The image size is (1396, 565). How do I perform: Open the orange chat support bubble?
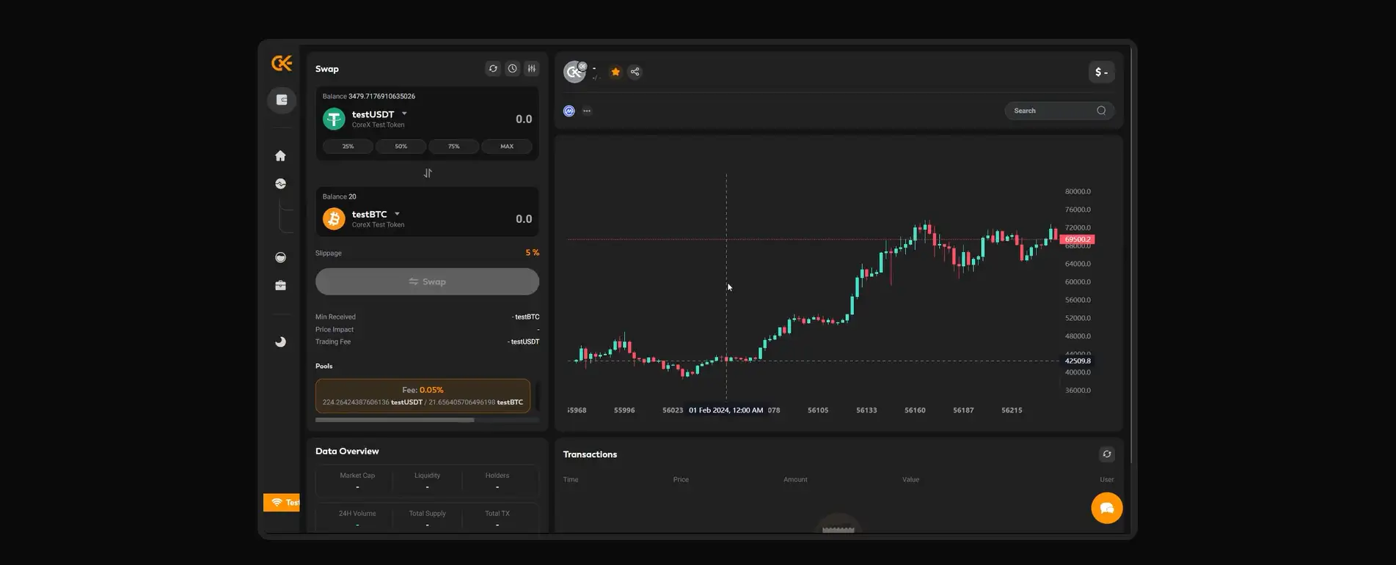click(1106, 508)
